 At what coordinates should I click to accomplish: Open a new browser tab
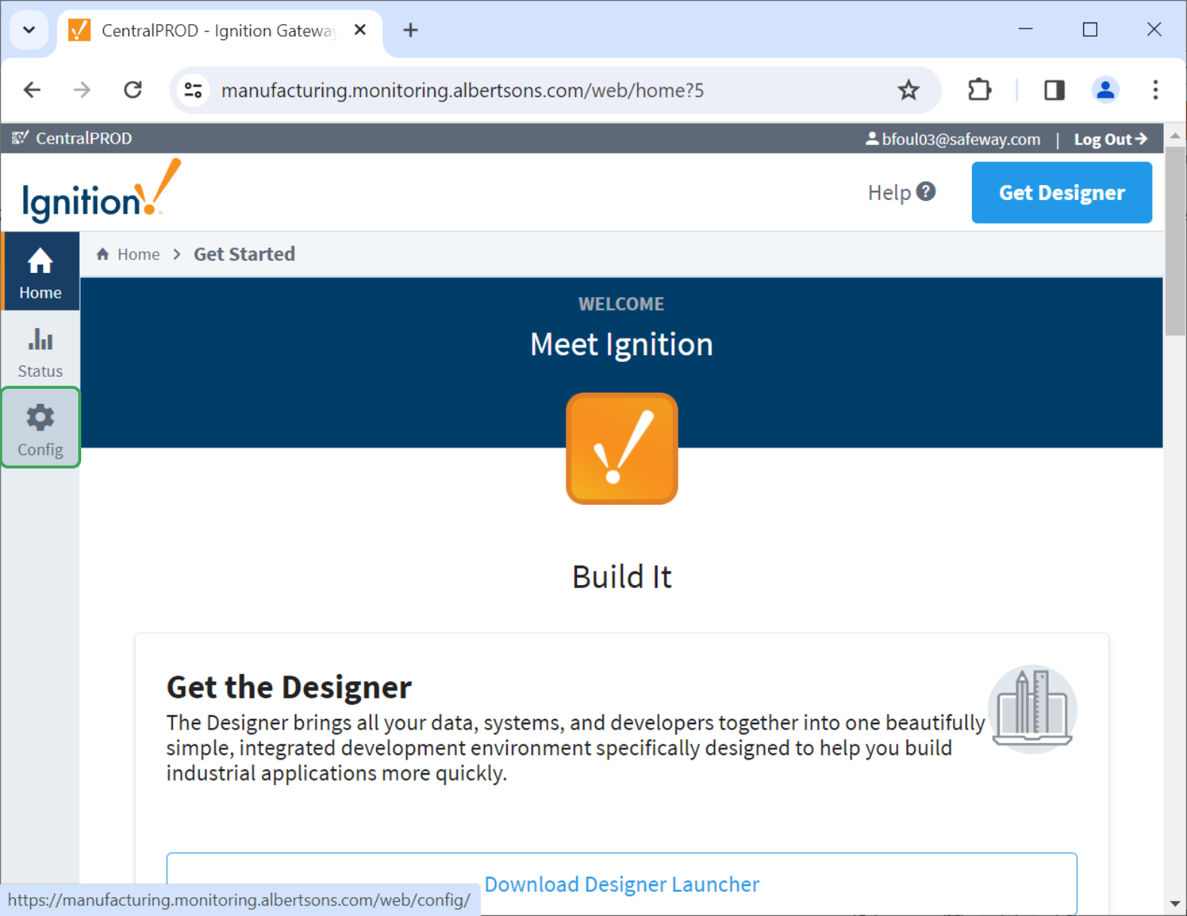(x=410, y=30)
